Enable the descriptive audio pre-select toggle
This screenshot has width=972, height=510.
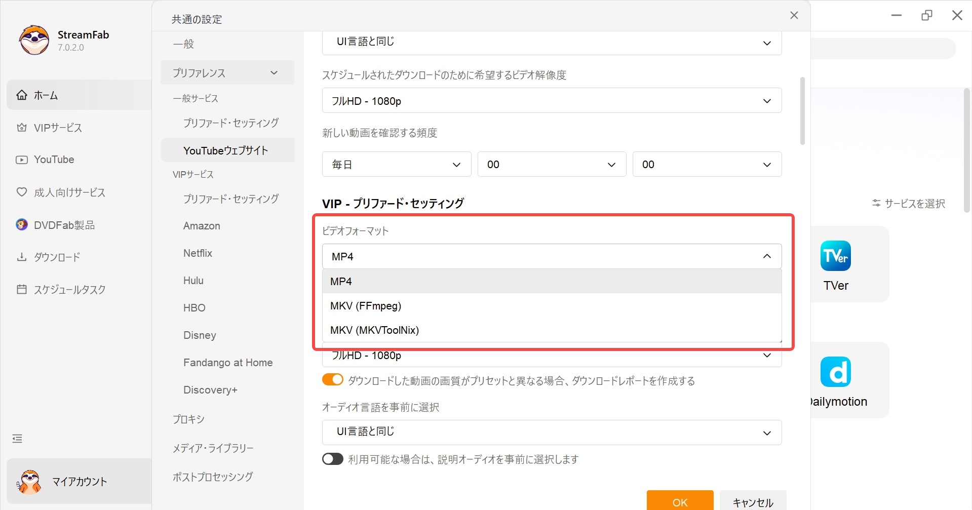tap(333, 459)
